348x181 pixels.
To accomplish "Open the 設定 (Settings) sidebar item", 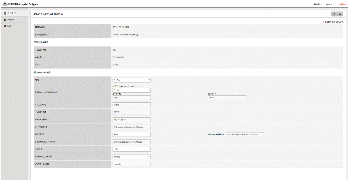I will 15,26.
